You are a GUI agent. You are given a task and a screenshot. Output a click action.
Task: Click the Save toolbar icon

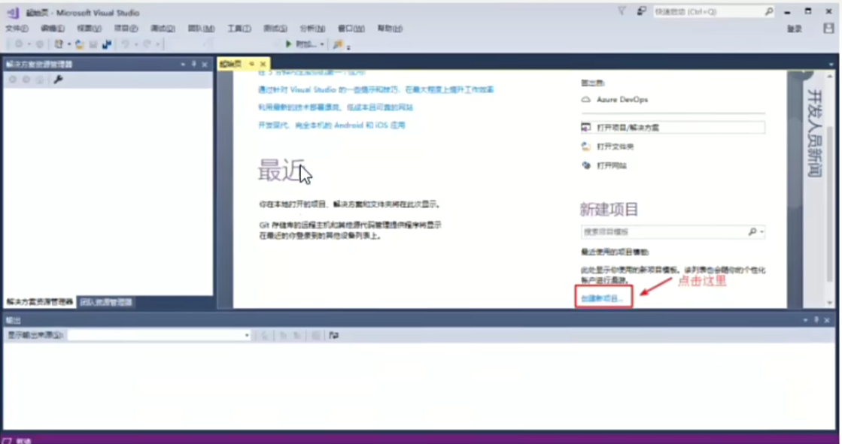[x=93, y=44]
